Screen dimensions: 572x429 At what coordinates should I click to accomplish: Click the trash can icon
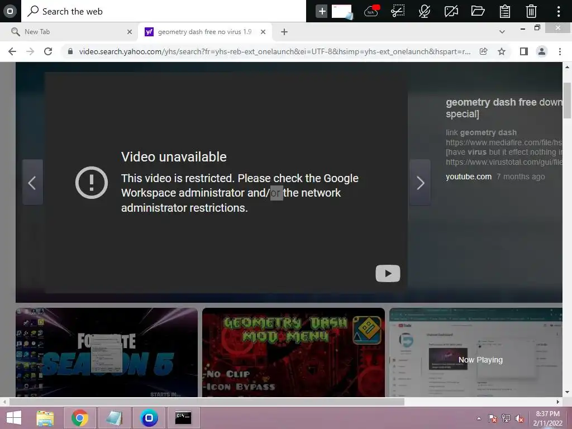[531, 11]
